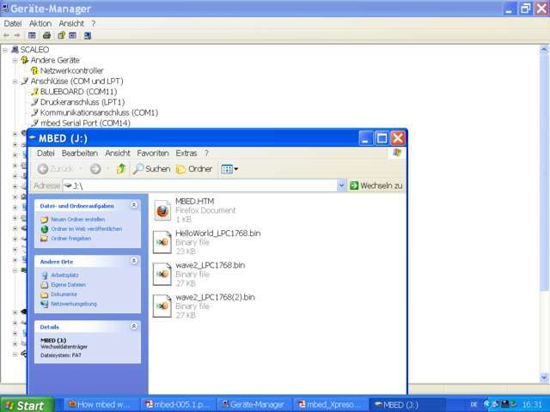Viewport: 550px width, 412px height.
Task: Open MBED.HTM Firefox document icon
Action: (162, 210)
